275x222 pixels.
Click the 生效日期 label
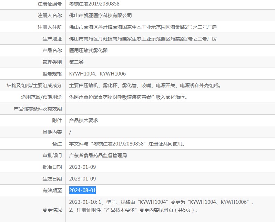coord(52,179)
